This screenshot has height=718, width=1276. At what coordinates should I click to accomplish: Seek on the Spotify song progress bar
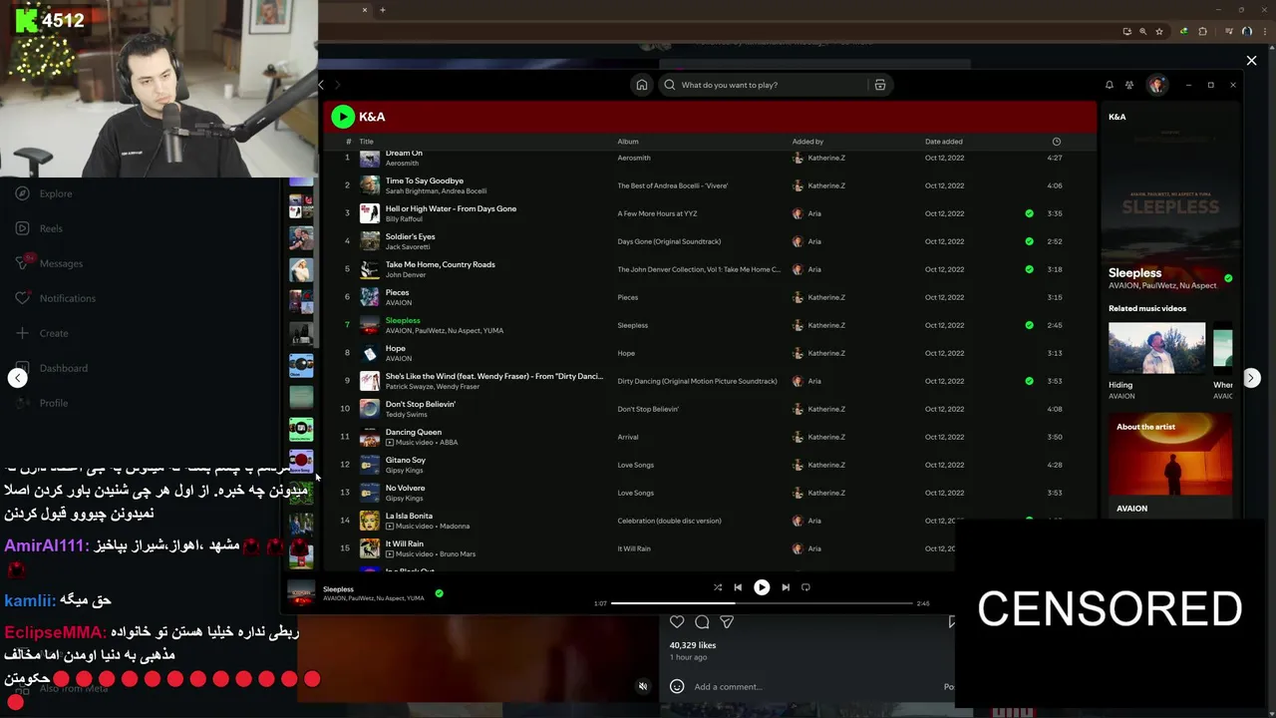(x=762, y=603)
